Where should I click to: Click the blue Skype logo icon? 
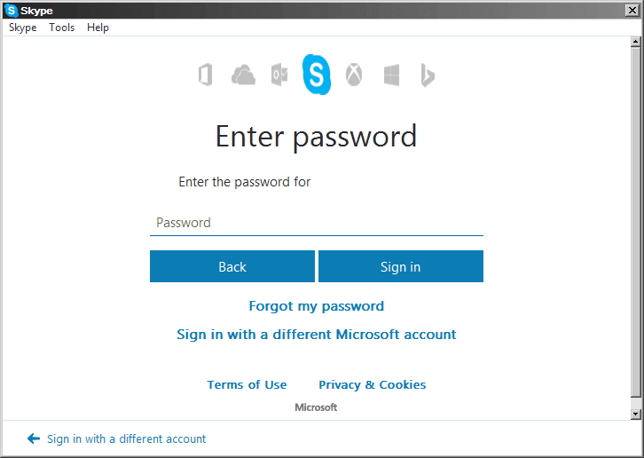click(317, 75)
